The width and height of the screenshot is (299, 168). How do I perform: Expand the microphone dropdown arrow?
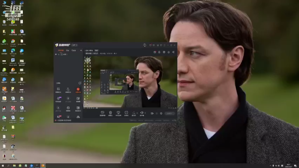[x=137, y=113]
